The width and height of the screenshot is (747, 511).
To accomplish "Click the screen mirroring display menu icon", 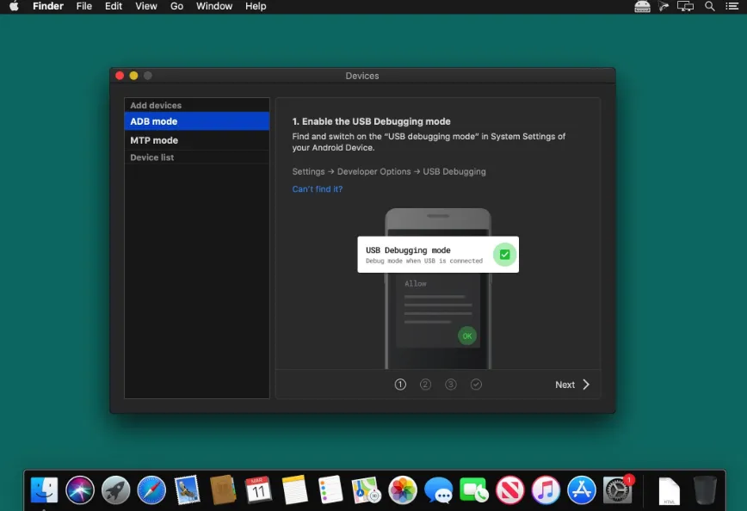I will point(685,6).
